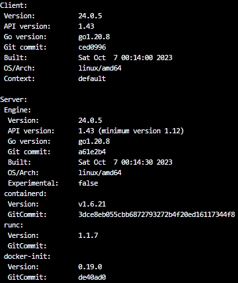
Task: Click the Client version value 24.0.5
Action: [x=90, y=16]
